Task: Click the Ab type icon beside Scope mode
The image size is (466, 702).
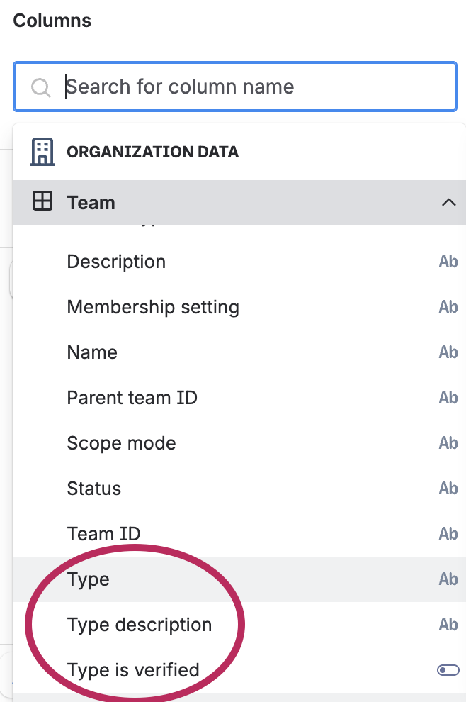Action: coord(448,442)
